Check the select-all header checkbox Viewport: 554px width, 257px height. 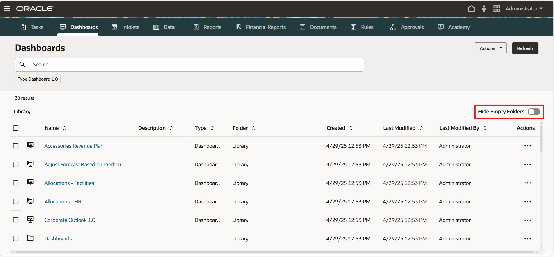(x=16, y=128)
